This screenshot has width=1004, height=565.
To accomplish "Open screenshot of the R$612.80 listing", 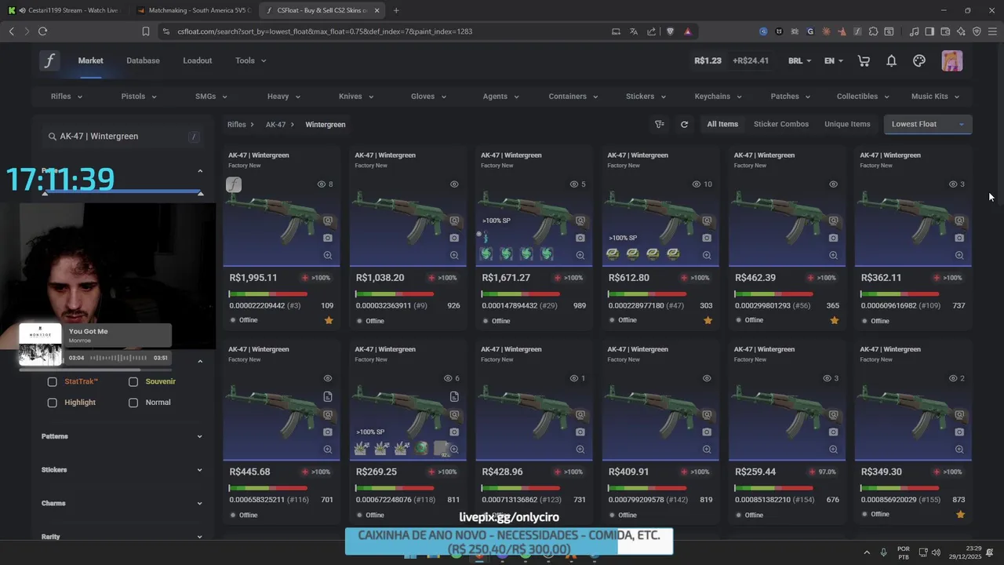I will point(707,238).
